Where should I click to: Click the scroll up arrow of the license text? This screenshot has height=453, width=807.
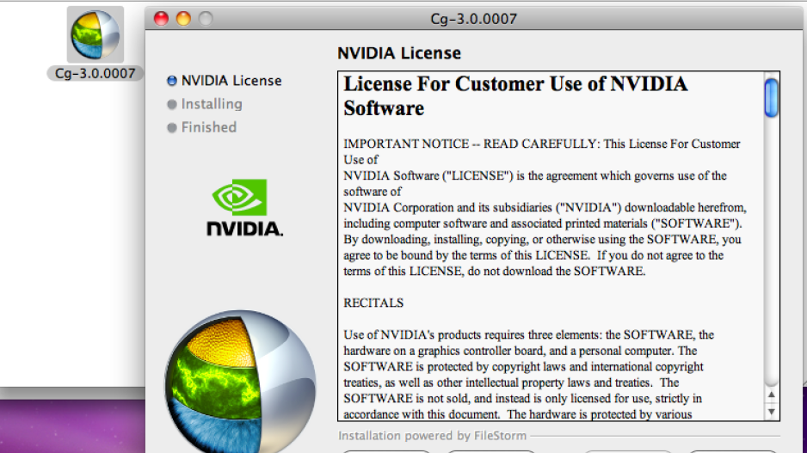771,395
